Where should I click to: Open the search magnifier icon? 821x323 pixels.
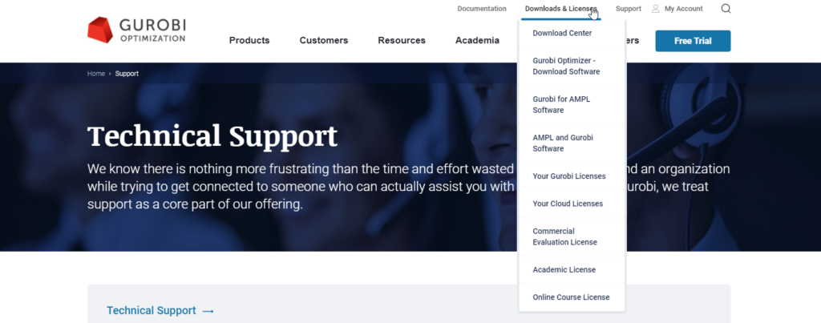coord(726,8)
